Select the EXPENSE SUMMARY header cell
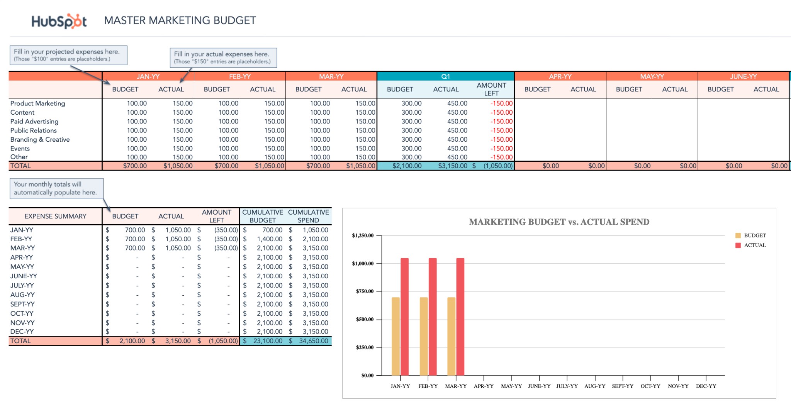Image resolution: width=791 pixels, height=403 pixels. (55, 216)
